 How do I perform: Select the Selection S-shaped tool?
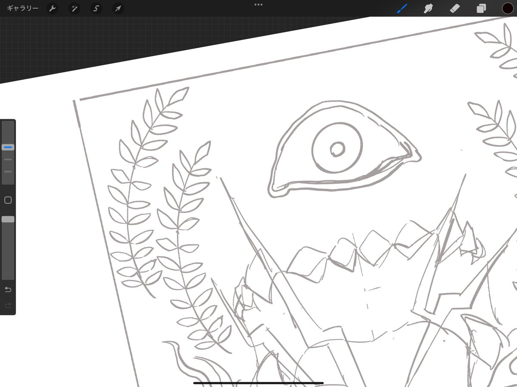[97, 9]
